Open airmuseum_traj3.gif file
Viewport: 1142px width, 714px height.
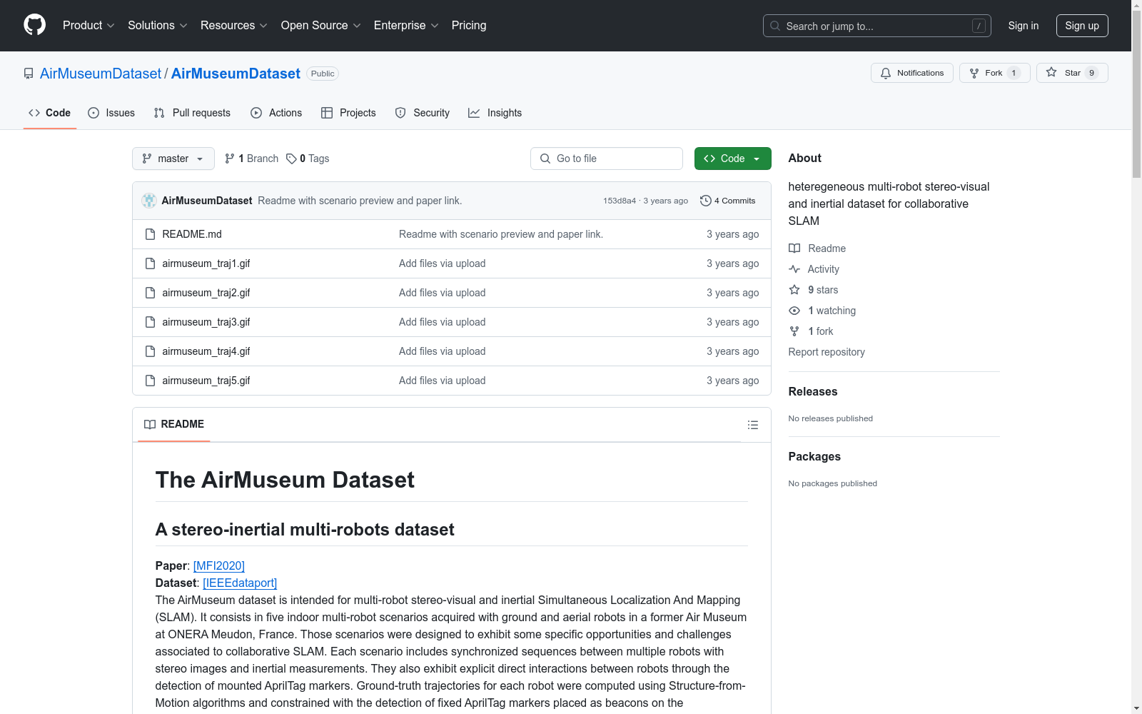click(206, 322)
